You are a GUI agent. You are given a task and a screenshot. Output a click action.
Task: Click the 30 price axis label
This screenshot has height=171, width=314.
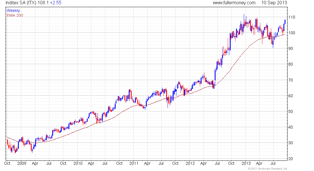point(291,143)
